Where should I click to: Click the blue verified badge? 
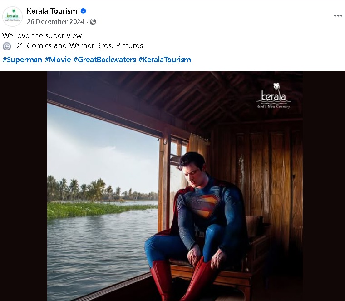tap(84, 11)
